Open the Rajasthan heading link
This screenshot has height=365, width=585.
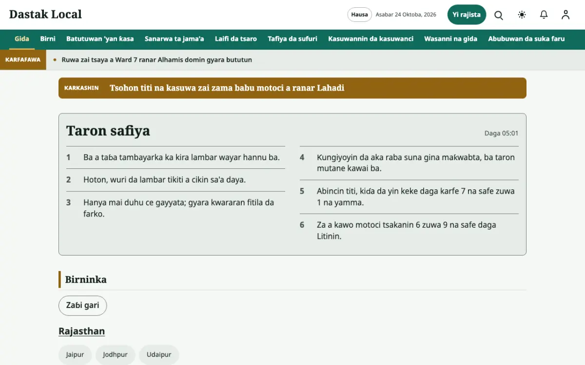[81, 331]
